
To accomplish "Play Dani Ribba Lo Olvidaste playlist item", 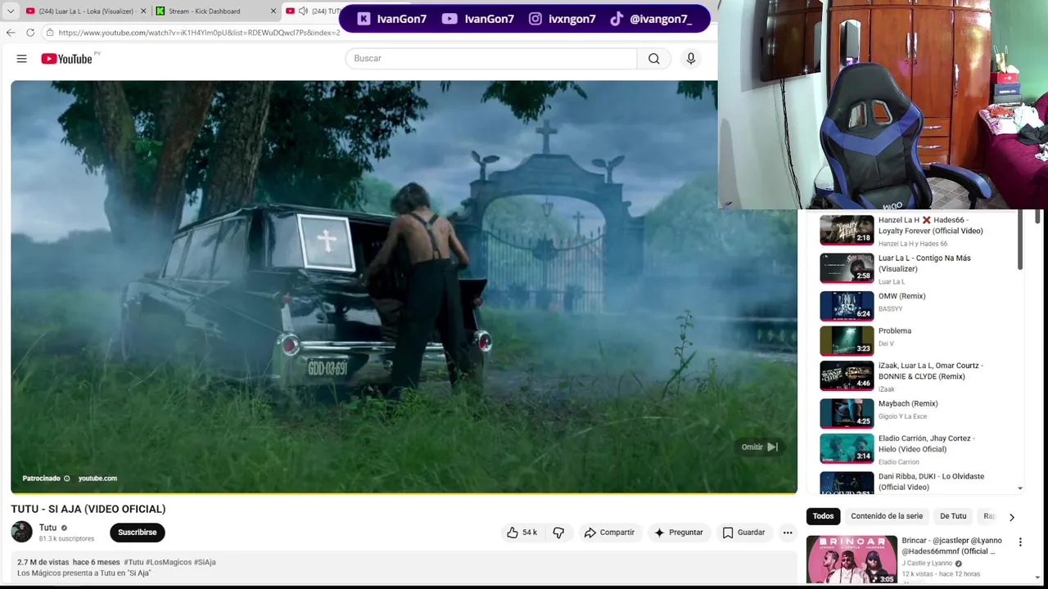I will pyautogui.click(x=915, y=483).
